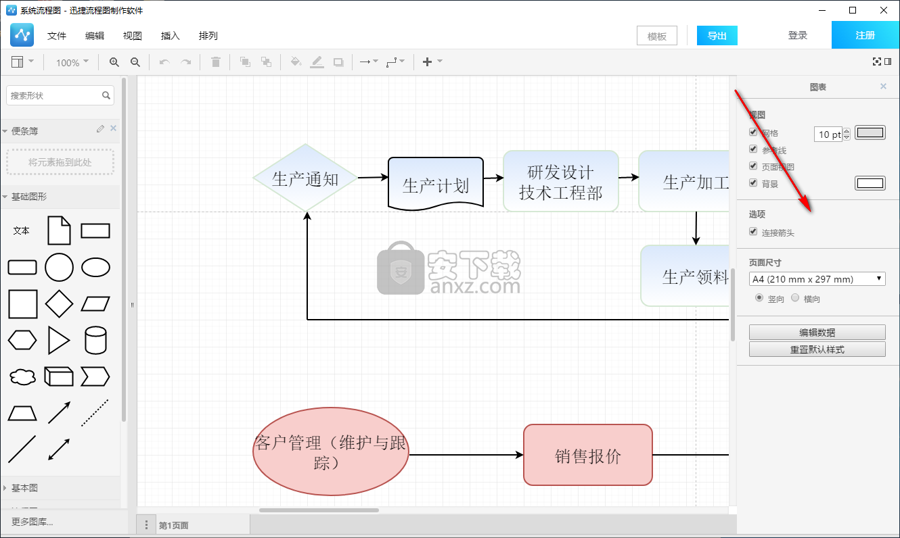900x538 pixels.
Task: Toggle the page view checkbox
Action: click(753, 166)
